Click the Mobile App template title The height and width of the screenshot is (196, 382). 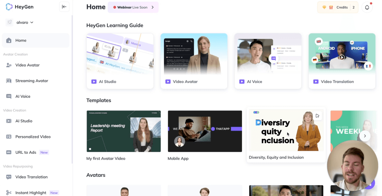178,158
